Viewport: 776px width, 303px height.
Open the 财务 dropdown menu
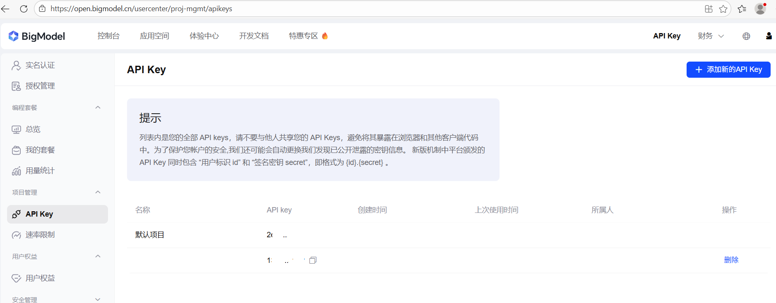click(x=710, y=36)
